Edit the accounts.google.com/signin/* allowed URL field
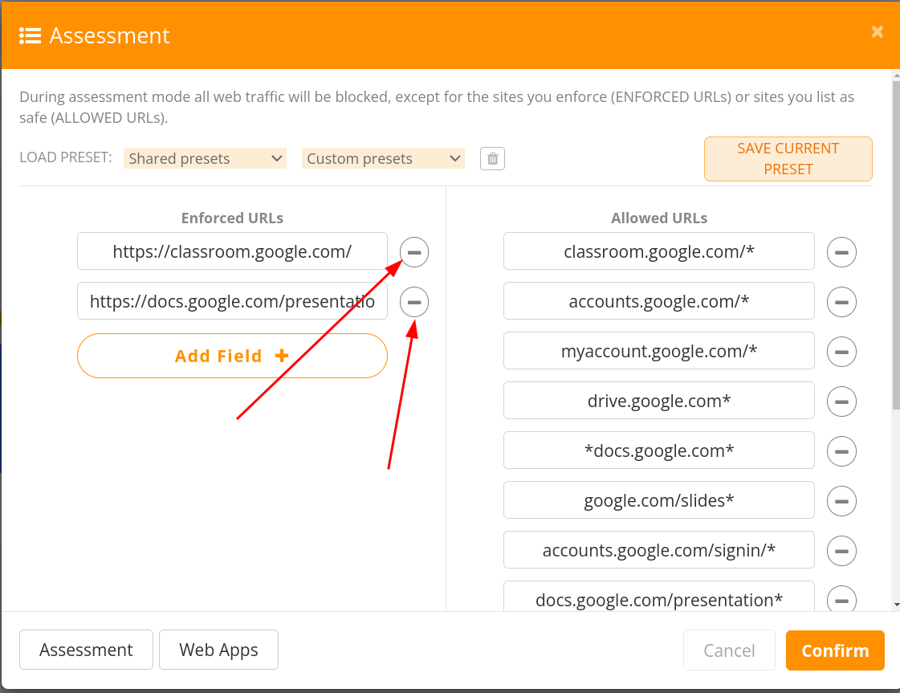 click(659, 549)
